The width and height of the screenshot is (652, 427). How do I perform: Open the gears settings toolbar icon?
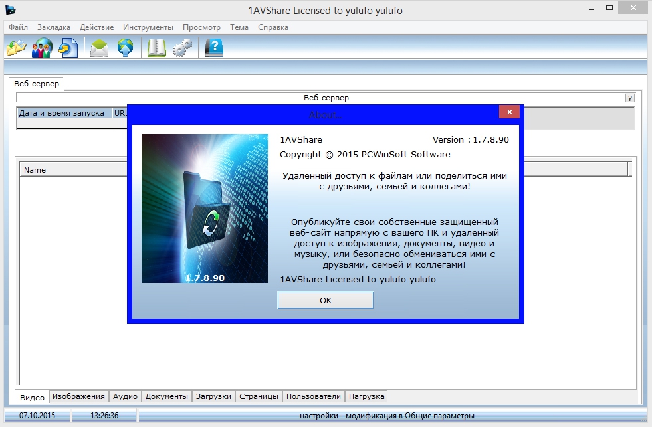[183, 47]
